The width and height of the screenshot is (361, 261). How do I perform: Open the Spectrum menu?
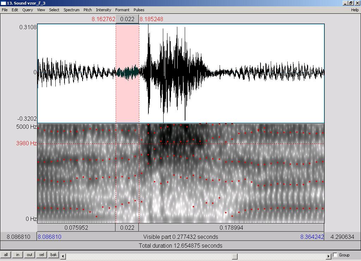(71, 10)
